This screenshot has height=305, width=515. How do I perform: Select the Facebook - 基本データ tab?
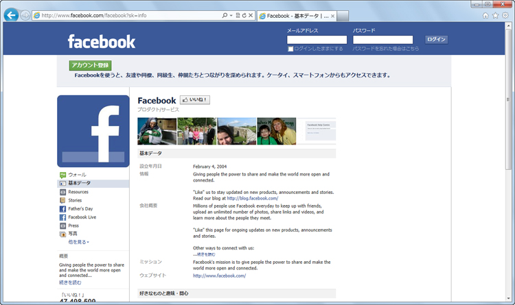[x=297, y=16]
